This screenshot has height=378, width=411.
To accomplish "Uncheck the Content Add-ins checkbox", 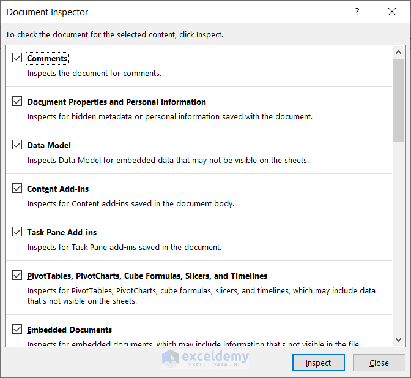I will [x=17, y=189].
